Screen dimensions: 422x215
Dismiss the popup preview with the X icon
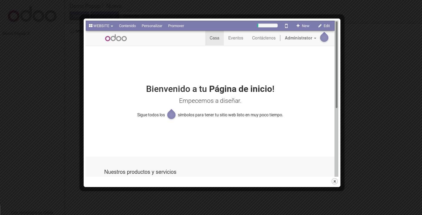(x=335, y=181)
